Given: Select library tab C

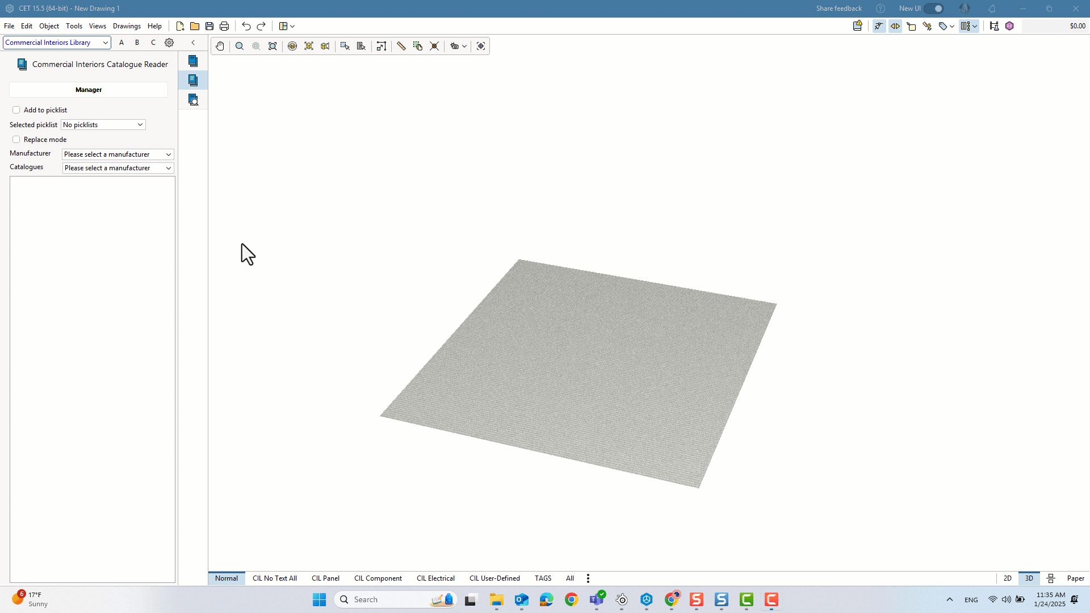Looking at the screenshot, I should 153,43.
